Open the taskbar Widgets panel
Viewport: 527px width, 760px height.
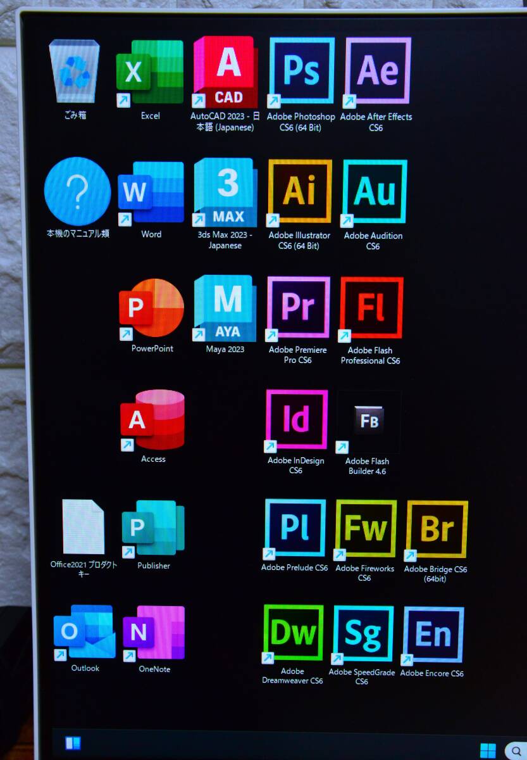[x=73, y=743]
